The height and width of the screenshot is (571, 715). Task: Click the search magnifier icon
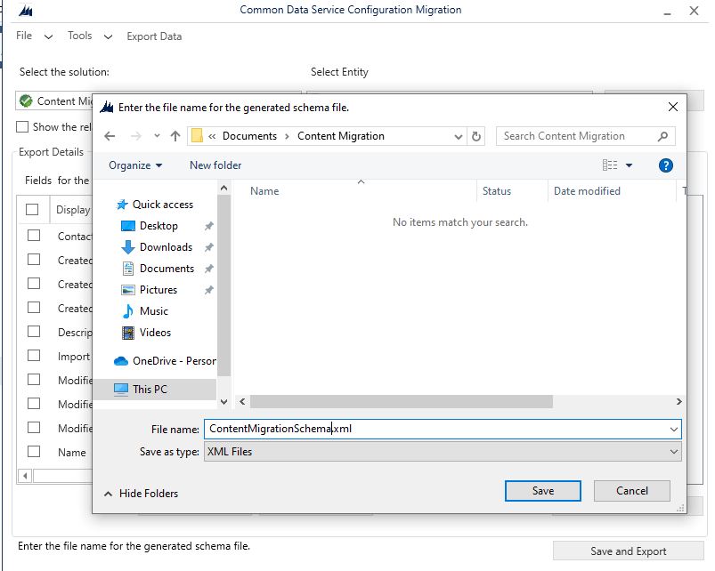coord(663,136)
